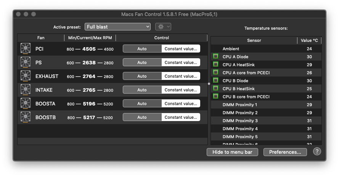
Task: Click the Fan column header
Action: pos(41,38)
